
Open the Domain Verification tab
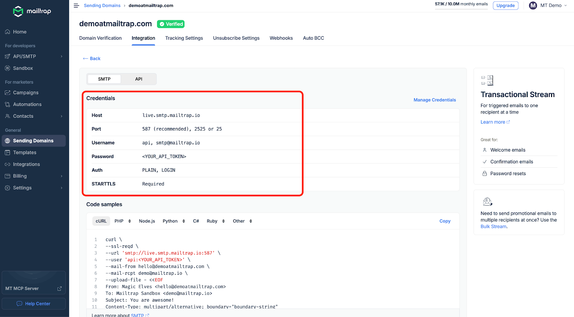click(100, 38)
